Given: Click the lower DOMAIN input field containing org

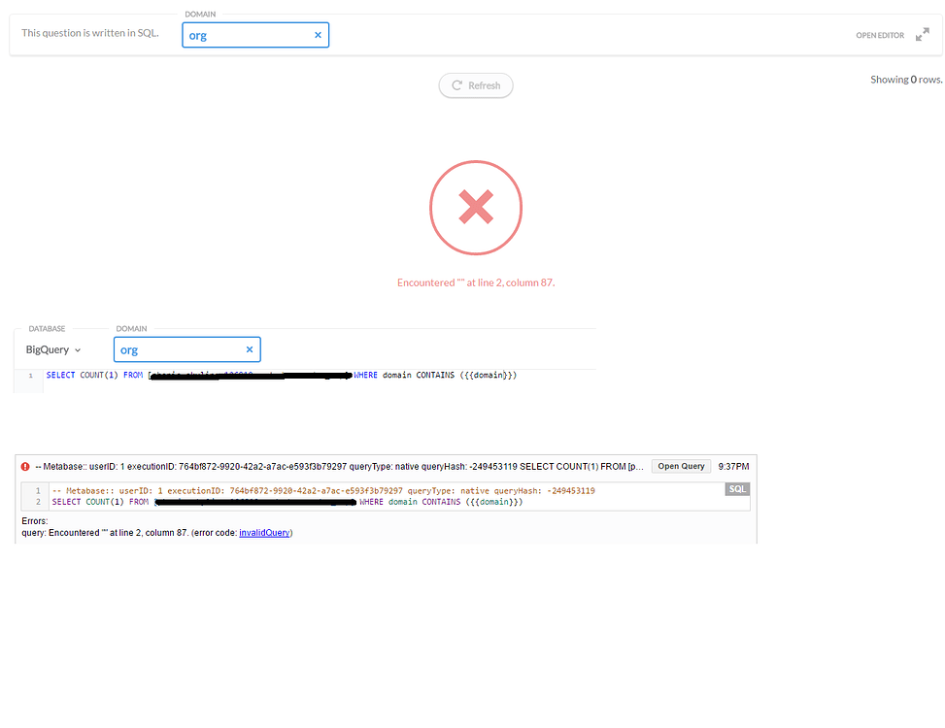Looking at the screenshot, I should coord(186,349).
